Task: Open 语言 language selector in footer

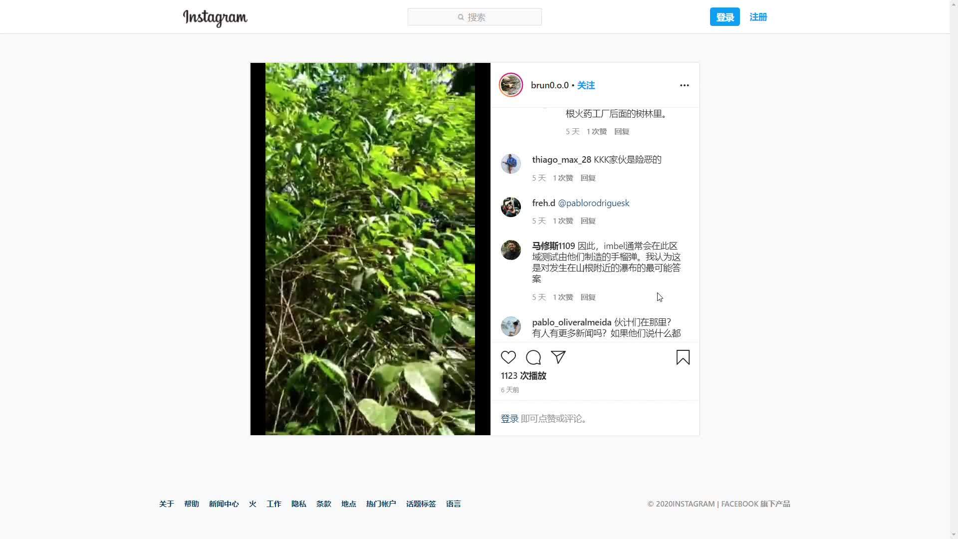Action: [453, 504]
